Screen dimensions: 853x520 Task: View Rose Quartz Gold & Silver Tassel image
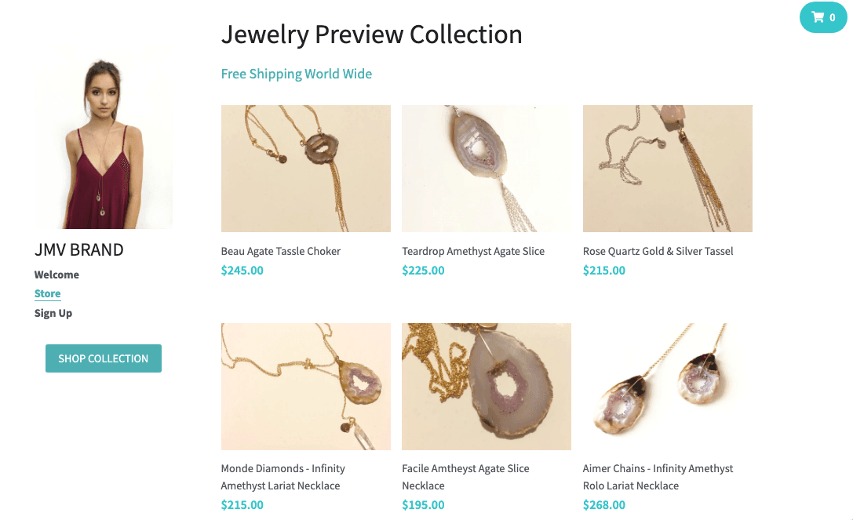point(668,169)
